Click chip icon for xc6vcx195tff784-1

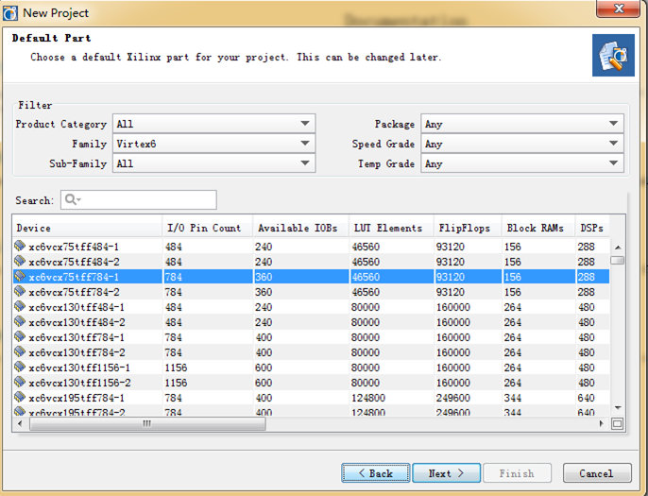tap(20, 397)
